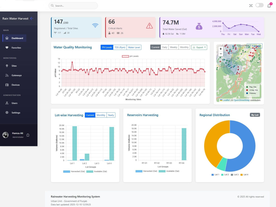
Task: Collapse sidebar with the back arrow icon
Action: point(32,18)
